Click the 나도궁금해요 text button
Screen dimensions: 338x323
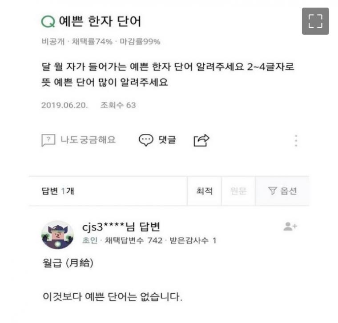coord(88,140)
